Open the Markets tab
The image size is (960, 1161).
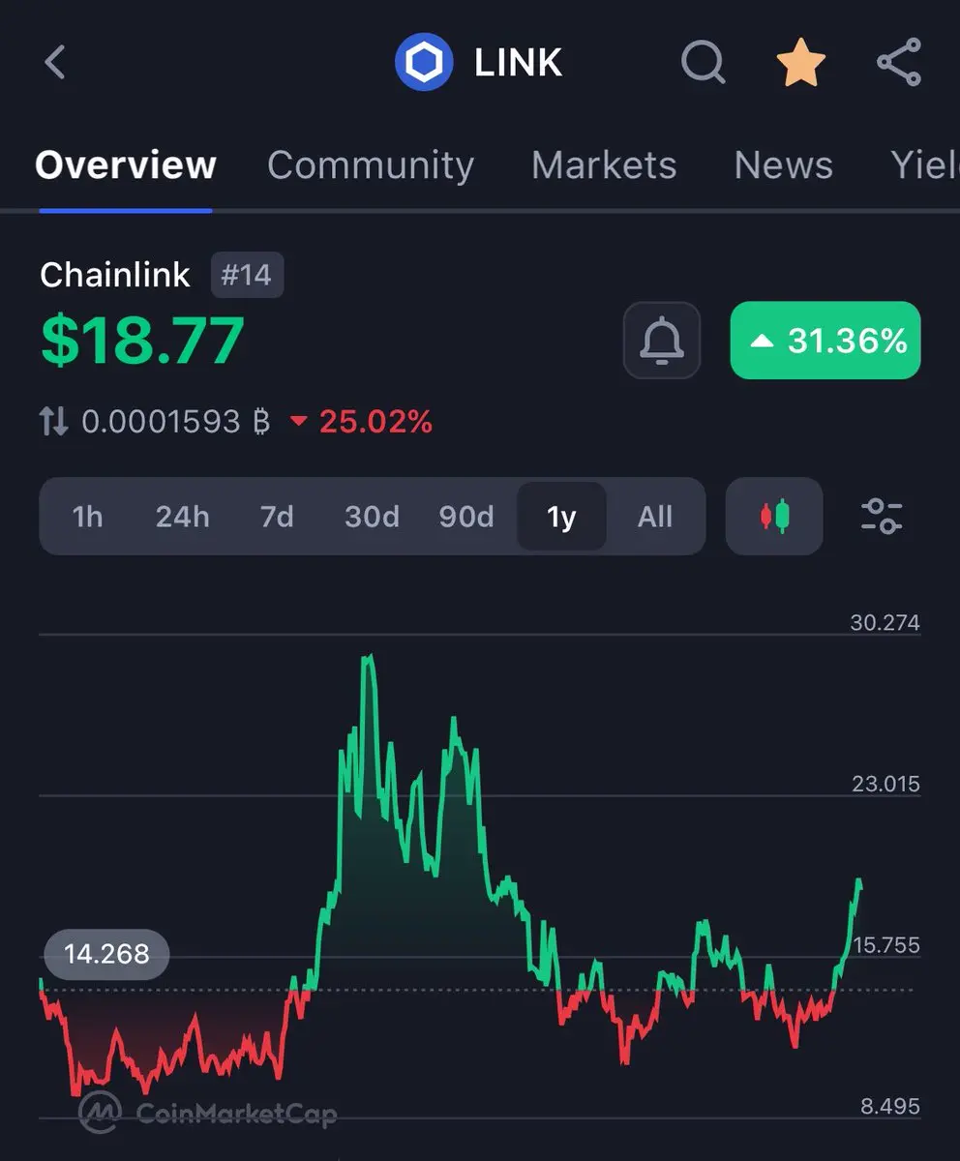604,165
